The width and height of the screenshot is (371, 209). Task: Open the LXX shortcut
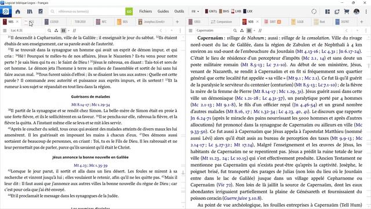tap(248, 11)
